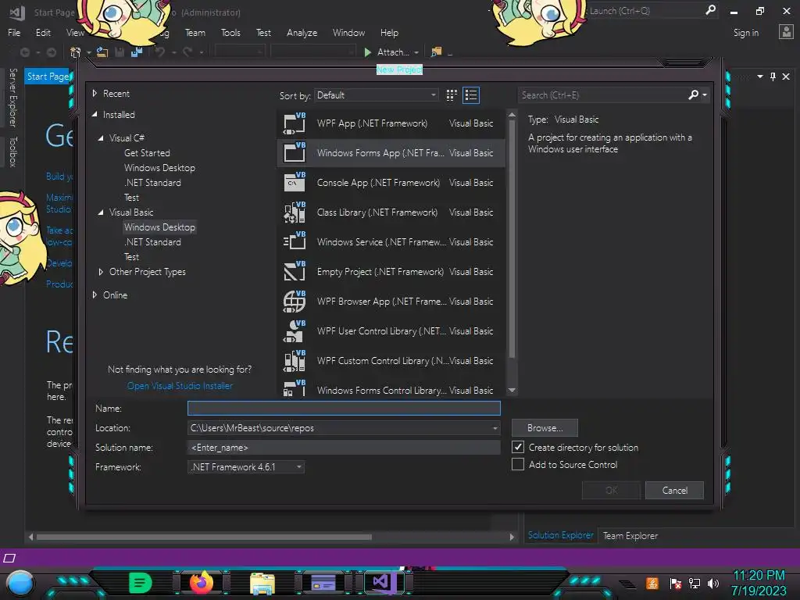
Task: Click the Sign in link
Action: pos(746,33)
